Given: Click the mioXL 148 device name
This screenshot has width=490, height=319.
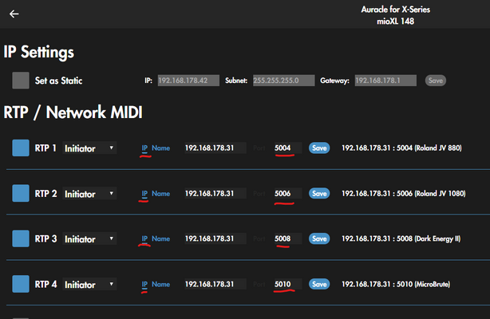Looking at the screenshot, I should click(x=395, y=22).
